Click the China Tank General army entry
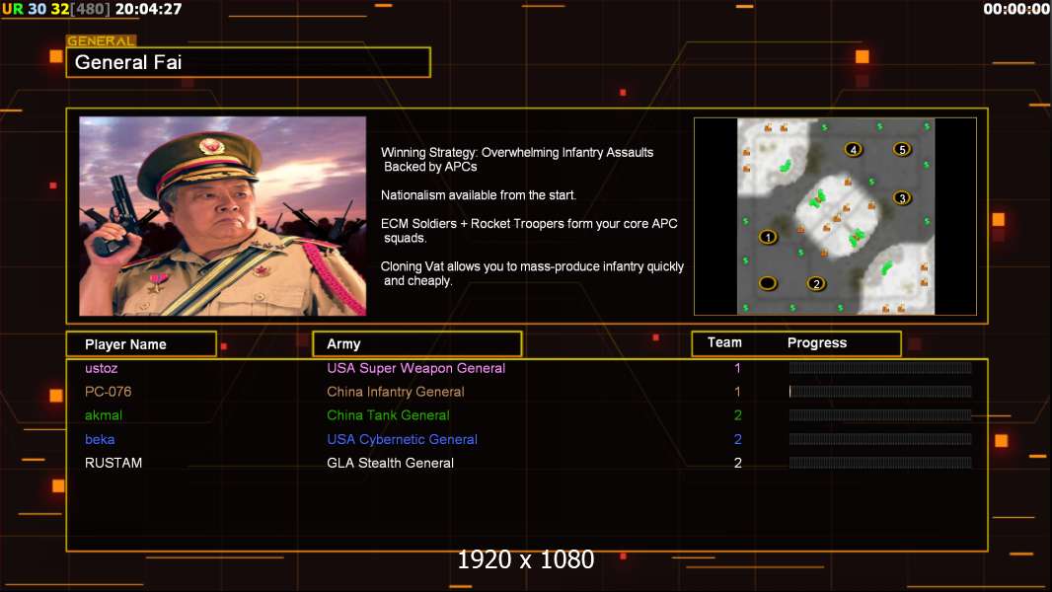Viewport: 1052px width, 592px height. (x=388, y=415)
